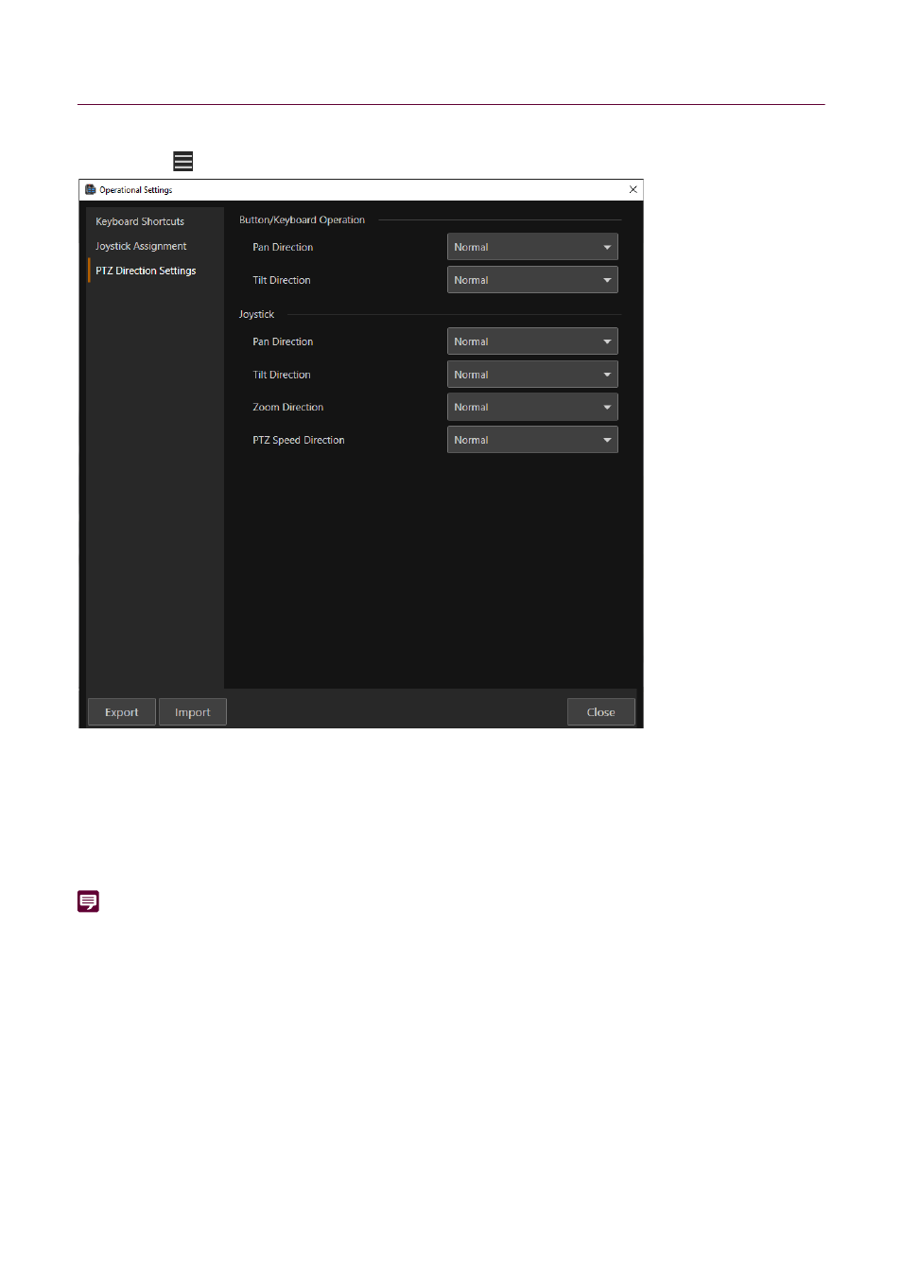Click the Joystick section header label
Image resolution: width=902 pixels, height=1277 pixels.
pyautogui.click(x=256, y=314)
